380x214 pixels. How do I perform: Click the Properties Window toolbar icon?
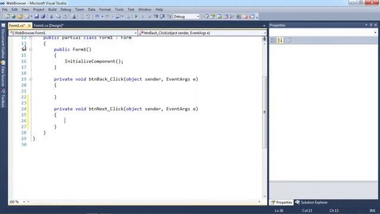click(x=213, y=17)
